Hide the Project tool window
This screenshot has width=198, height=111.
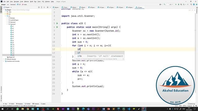click(x=50, y=7)
